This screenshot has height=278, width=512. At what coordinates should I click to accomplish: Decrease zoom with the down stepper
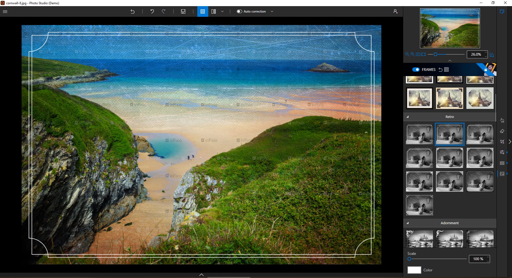486,56
